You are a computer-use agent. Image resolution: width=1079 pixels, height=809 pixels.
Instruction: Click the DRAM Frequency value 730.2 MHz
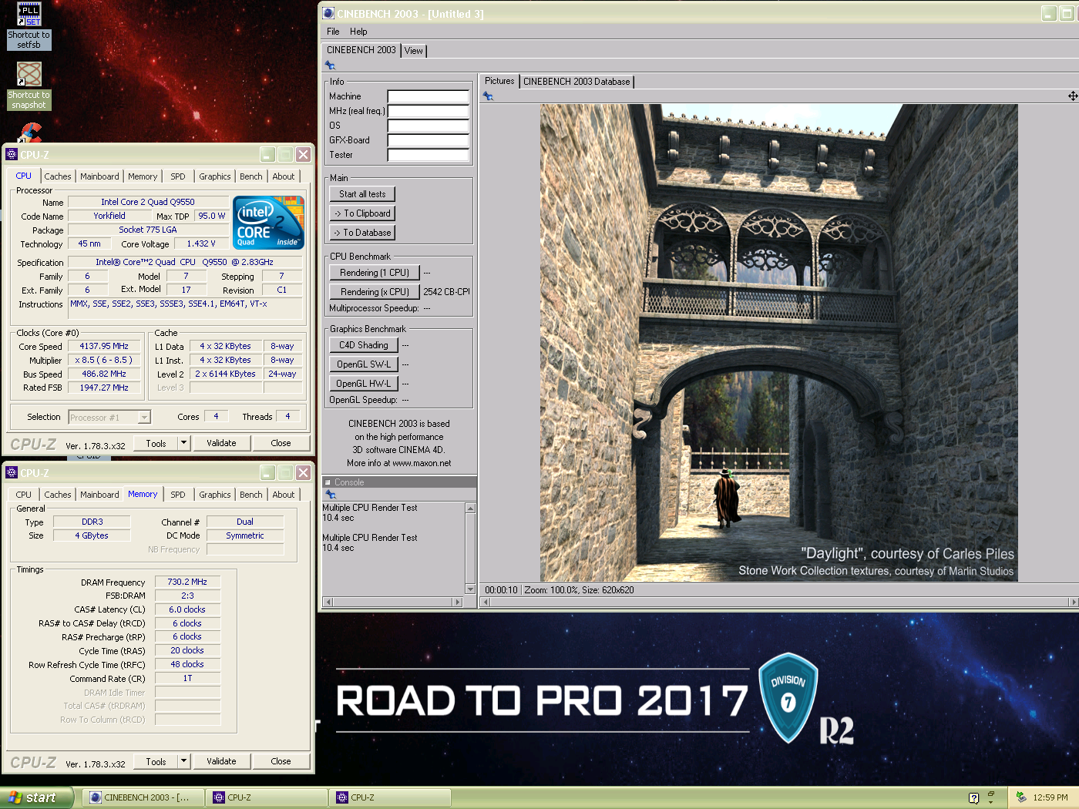(x=187, y=582)
